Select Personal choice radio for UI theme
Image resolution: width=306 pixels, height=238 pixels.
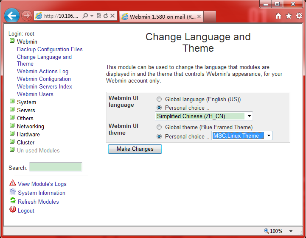[x=159, y=136]
